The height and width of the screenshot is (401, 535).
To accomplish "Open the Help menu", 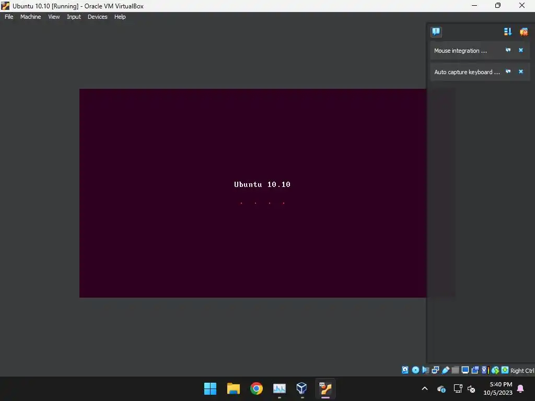I will coord(120,17).
